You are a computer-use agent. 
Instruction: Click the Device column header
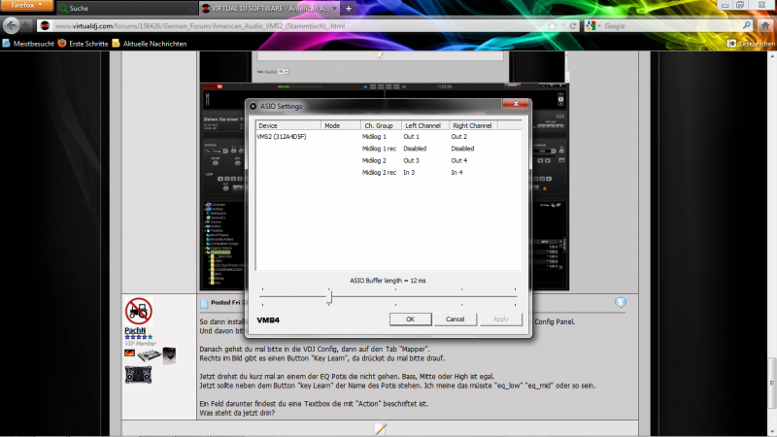(287, 125)
